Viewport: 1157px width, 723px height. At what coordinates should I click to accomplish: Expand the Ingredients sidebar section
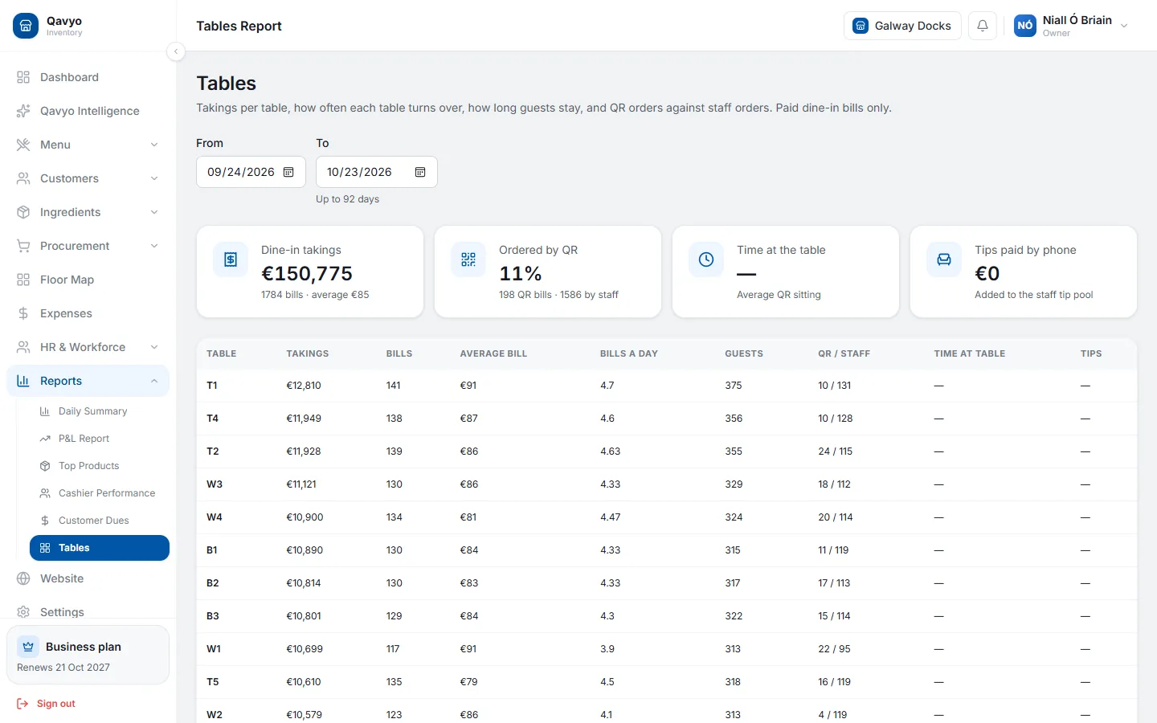(x=88, y=212)
